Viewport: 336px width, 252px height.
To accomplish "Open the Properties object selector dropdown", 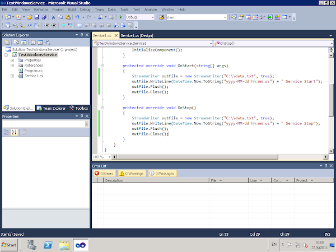I will 87,124.
